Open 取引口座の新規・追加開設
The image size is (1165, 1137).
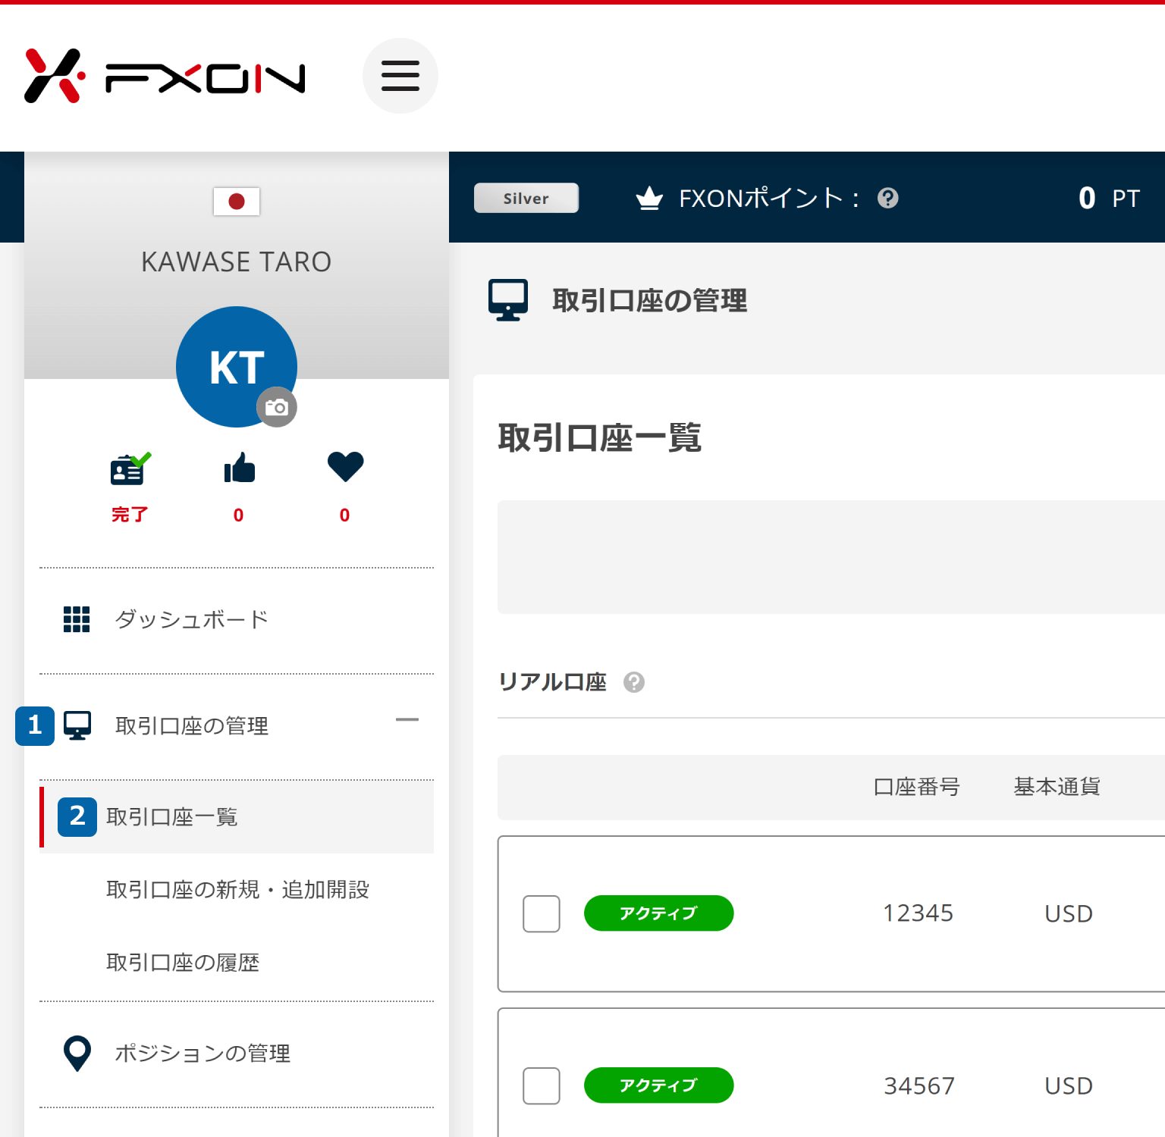click(238, 890)
